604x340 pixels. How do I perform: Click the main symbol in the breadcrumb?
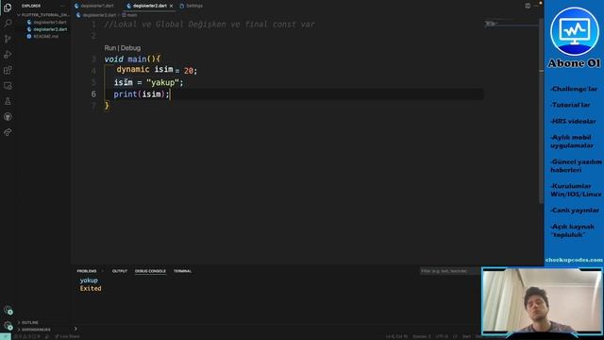(129, 15)
